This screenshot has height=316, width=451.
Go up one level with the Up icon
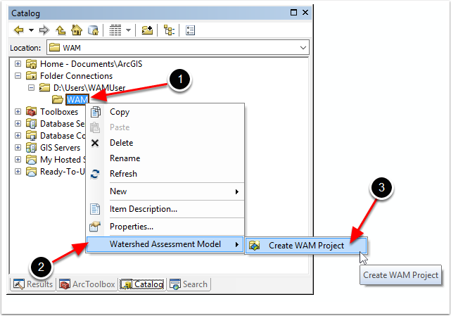61,30
